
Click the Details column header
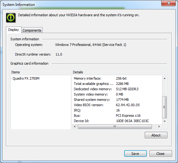tap(119, 72)
